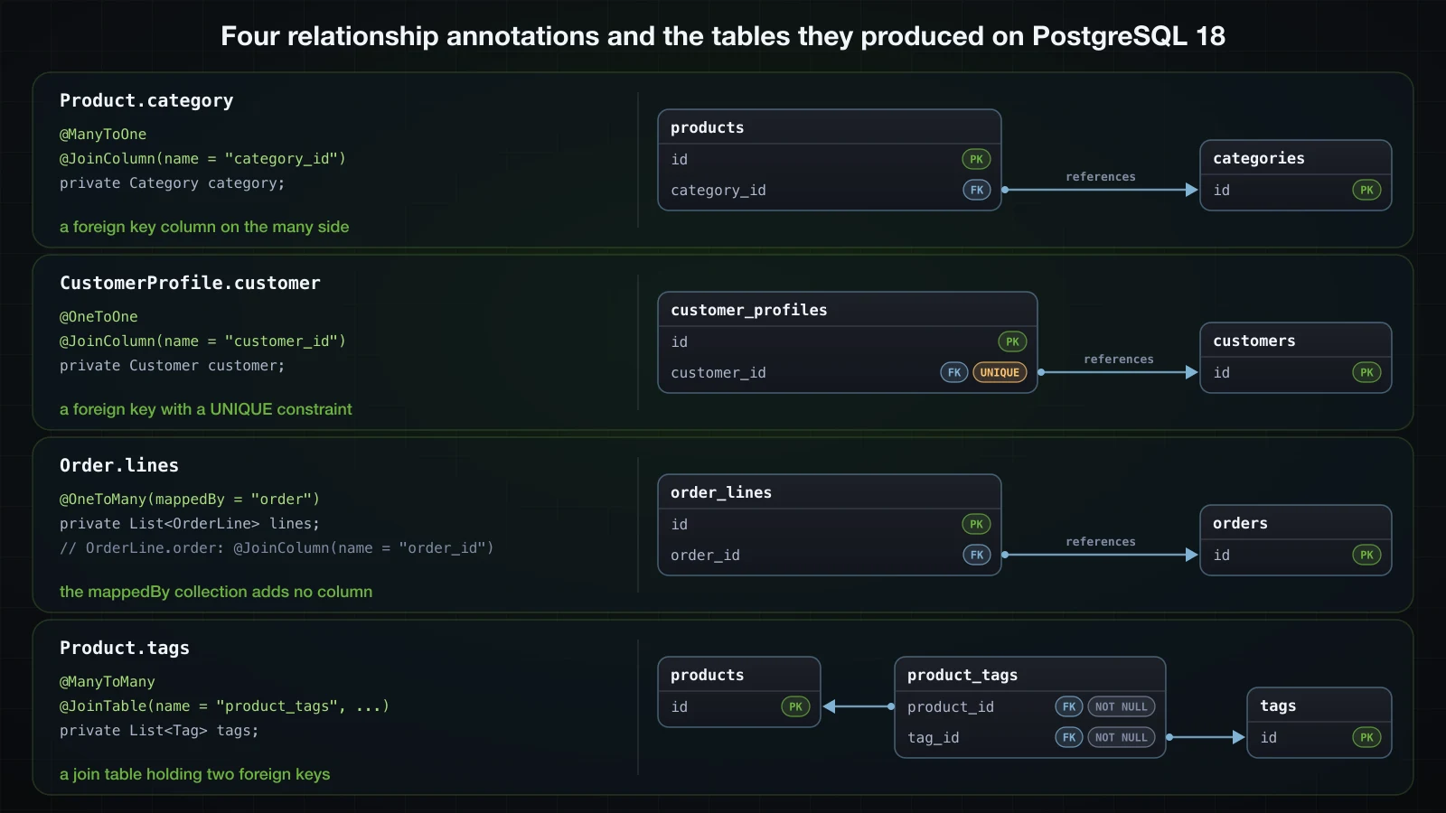Image resolution: width=1446 pixels, height=813 pixels.
Task: Select the Order.lines heading
Action: (x=119, y=465)
